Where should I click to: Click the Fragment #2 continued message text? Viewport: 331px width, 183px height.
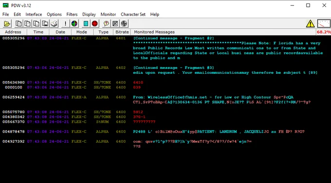(173, 38)
